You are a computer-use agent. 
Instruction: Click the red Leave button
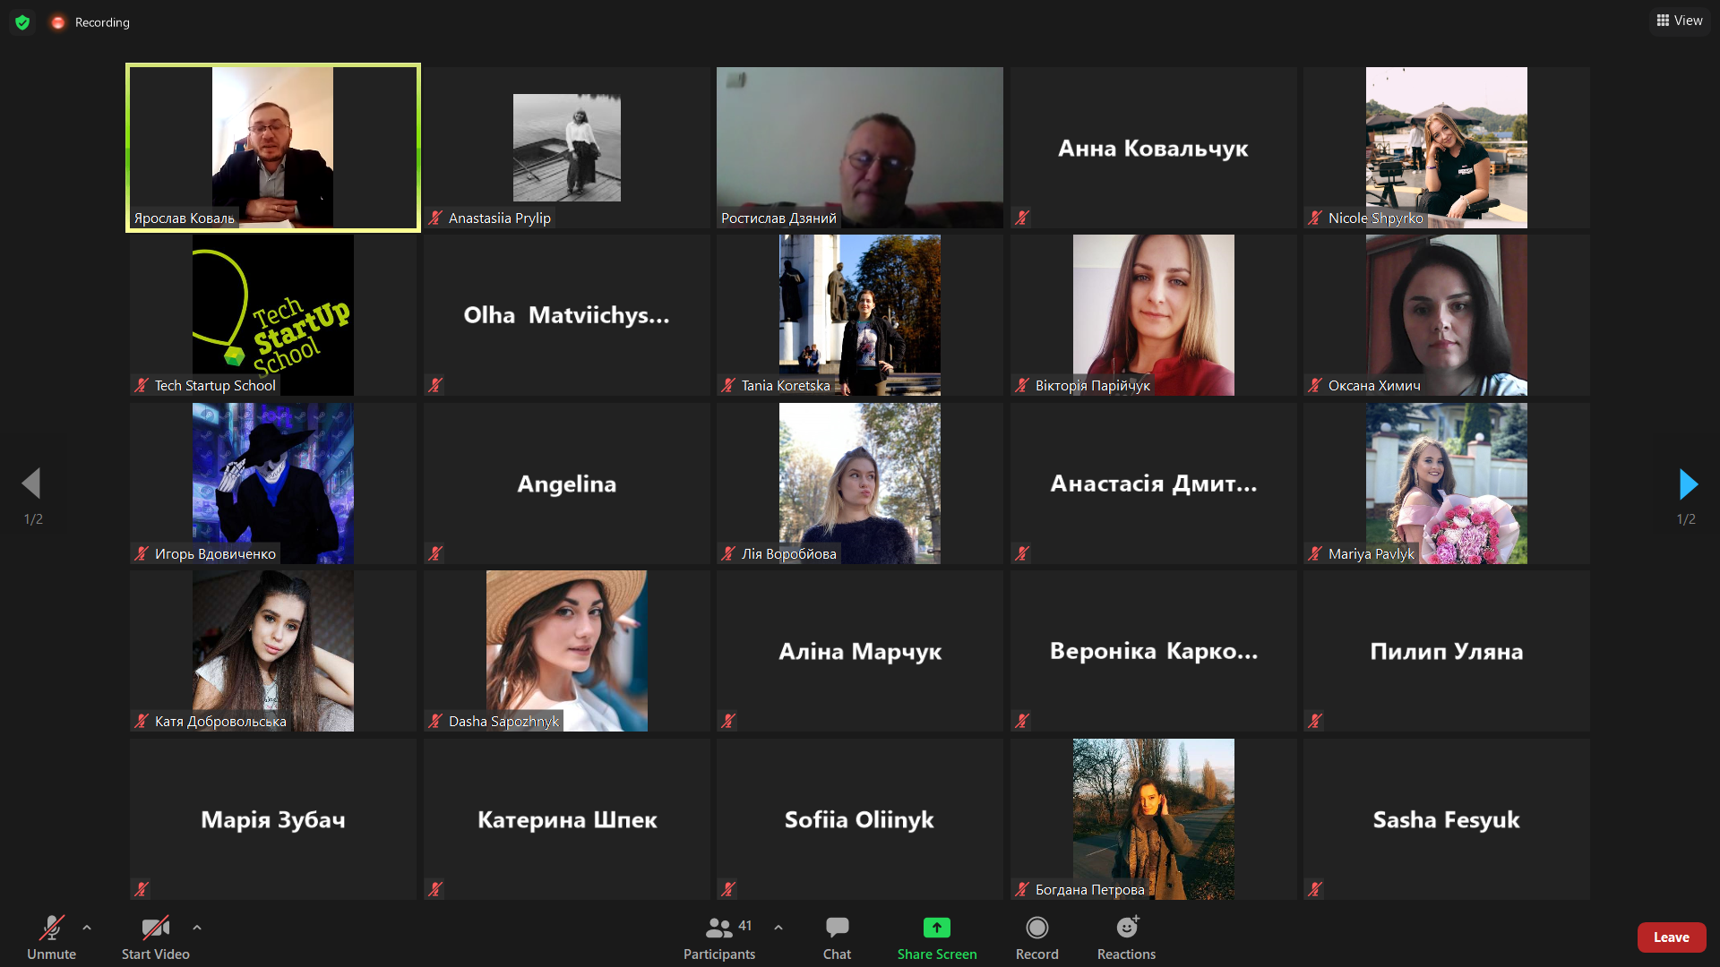coord(1671,937)
